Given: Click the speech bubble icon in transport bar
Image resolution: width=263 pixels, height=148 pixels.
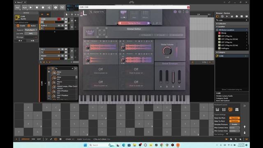Looking at the screenshot, I should [55, 7].
